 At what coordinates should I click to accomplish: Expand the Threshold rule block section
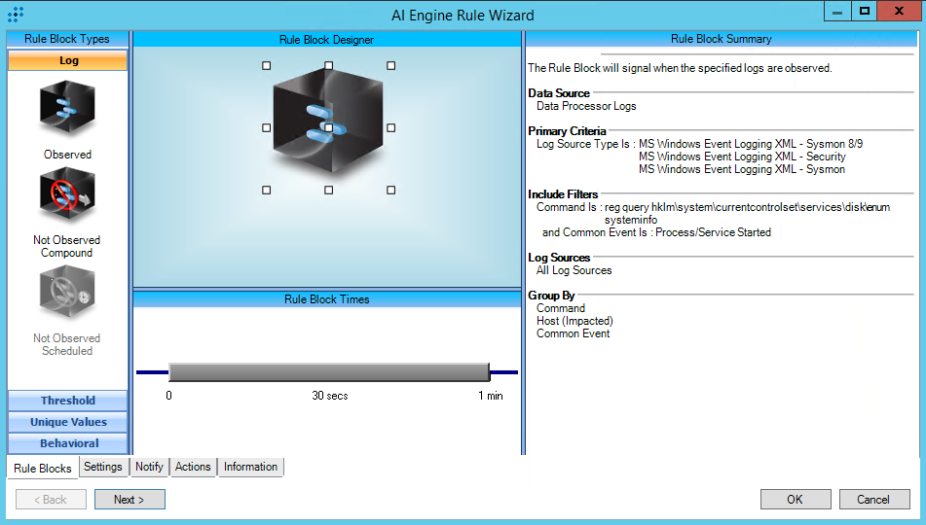coord(68,401)
